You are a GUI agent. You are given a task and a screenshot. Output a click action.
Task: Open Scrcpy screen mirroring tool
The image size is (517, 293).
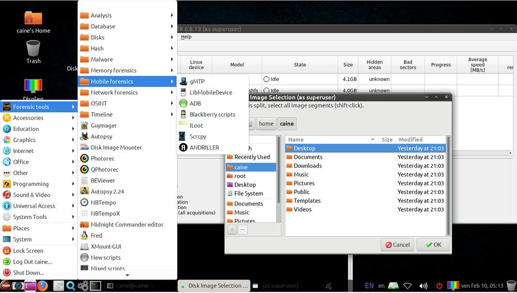197,137
